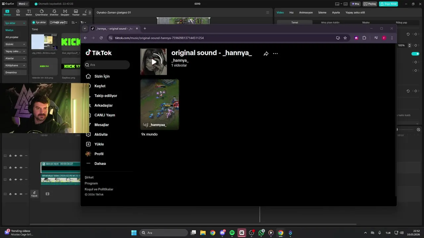Image resolution: width=424 pixels, height=238 pixels.
Task: Select the Rötuş yap sub-tab
Action: (401, 22)
